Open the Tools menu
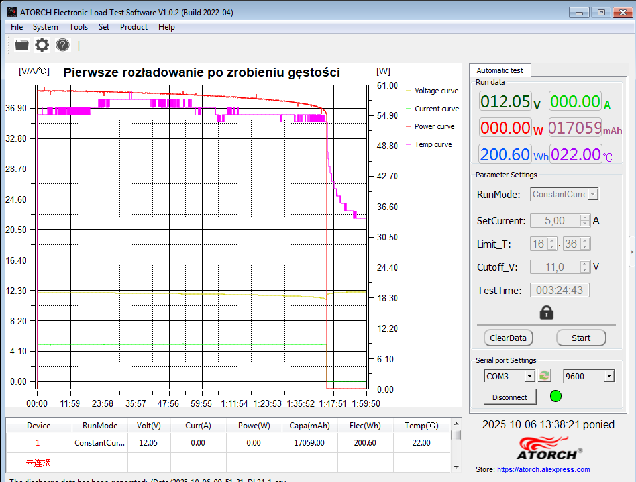 pos(78,27)
